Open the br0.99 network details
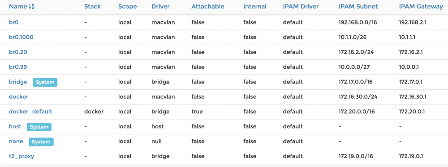The height and width of the screenshot is (167, 448). point(18,67)
